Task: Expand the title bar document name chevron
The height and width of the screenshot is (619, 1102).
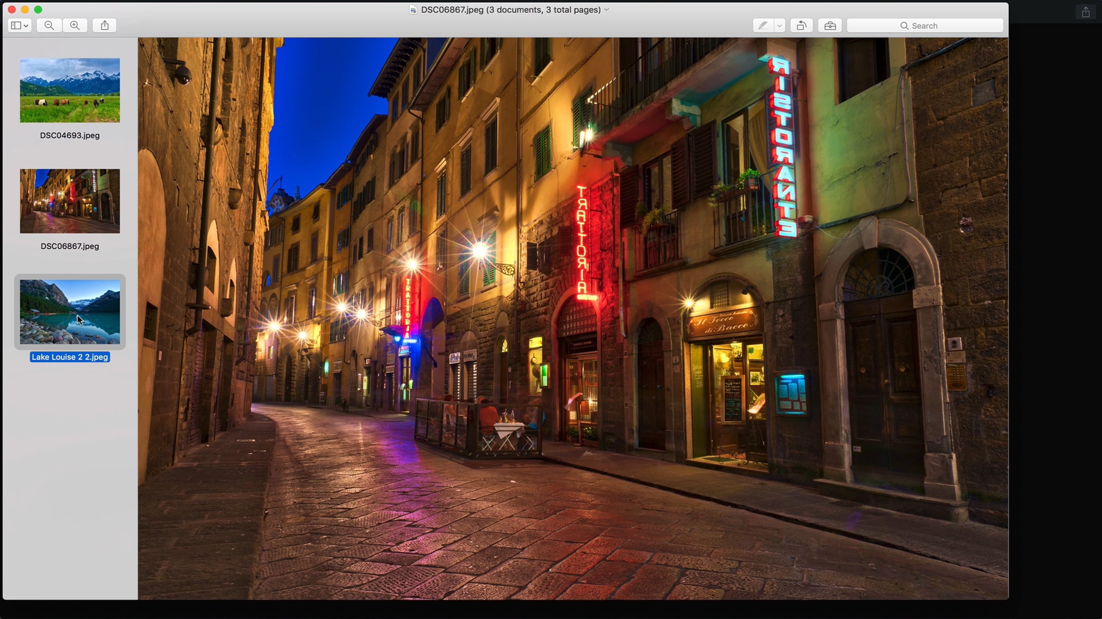Action: tap(607, 10)
